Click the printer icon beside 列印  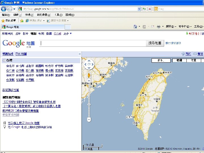183,54
